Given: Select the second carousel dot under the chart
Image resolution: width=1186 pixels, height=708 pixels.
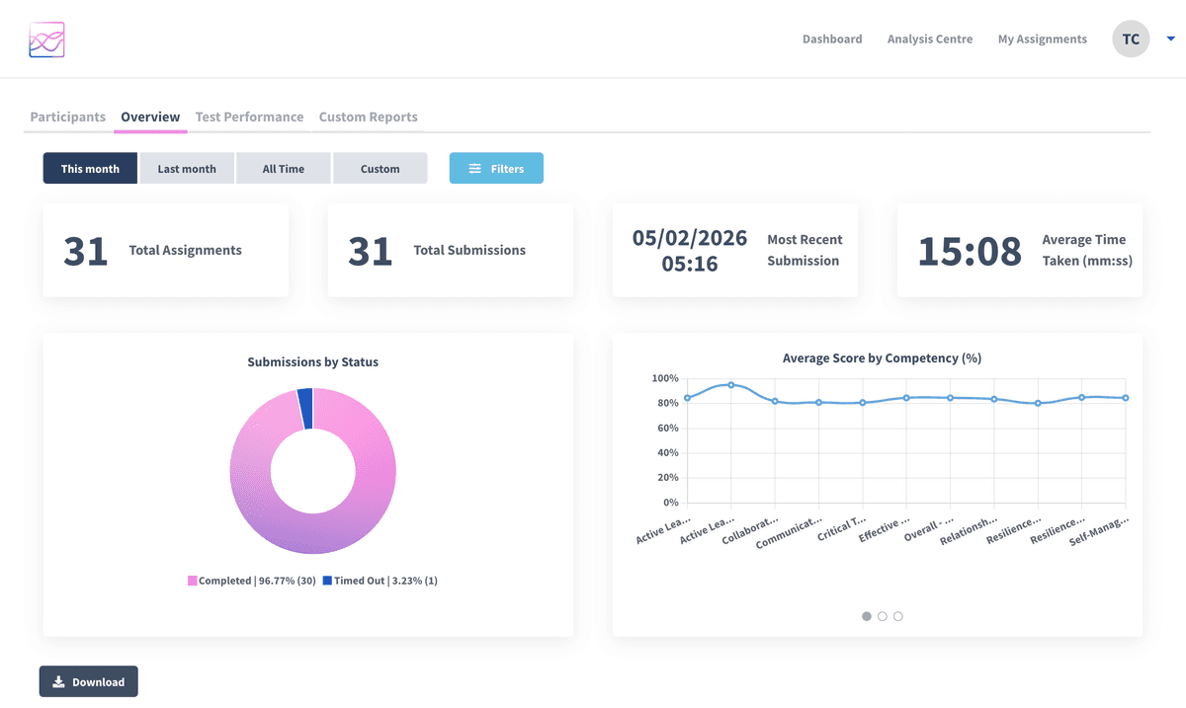Looking at the screenshot, I should click(x=882, y=615).
